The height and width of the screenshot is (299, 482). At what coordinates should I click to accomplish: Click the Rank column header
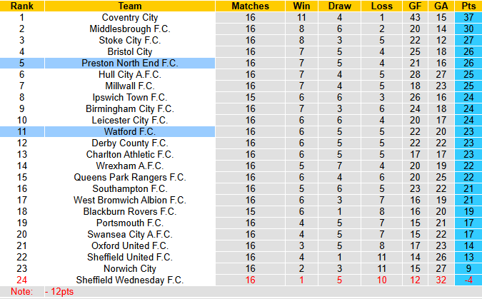tap(21, 6)
